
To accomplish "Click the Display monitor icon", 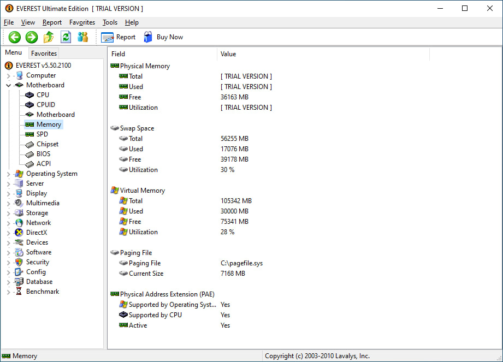I will (19, 193).
